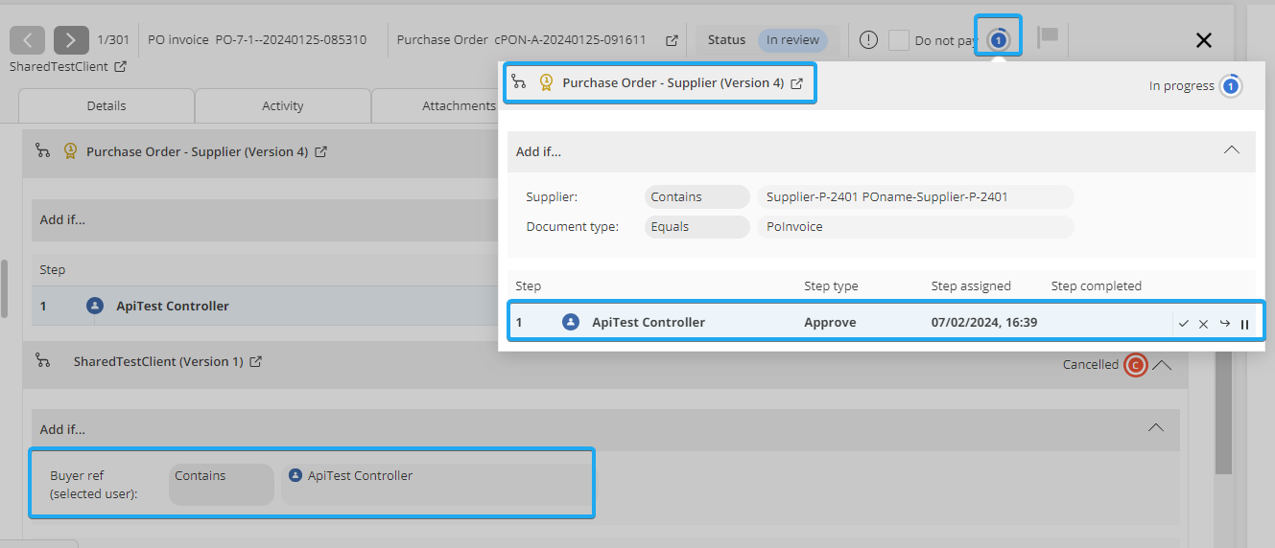Click the flag icon in header
Screen dimensions: 1275x548
(x=1048, y=38)
